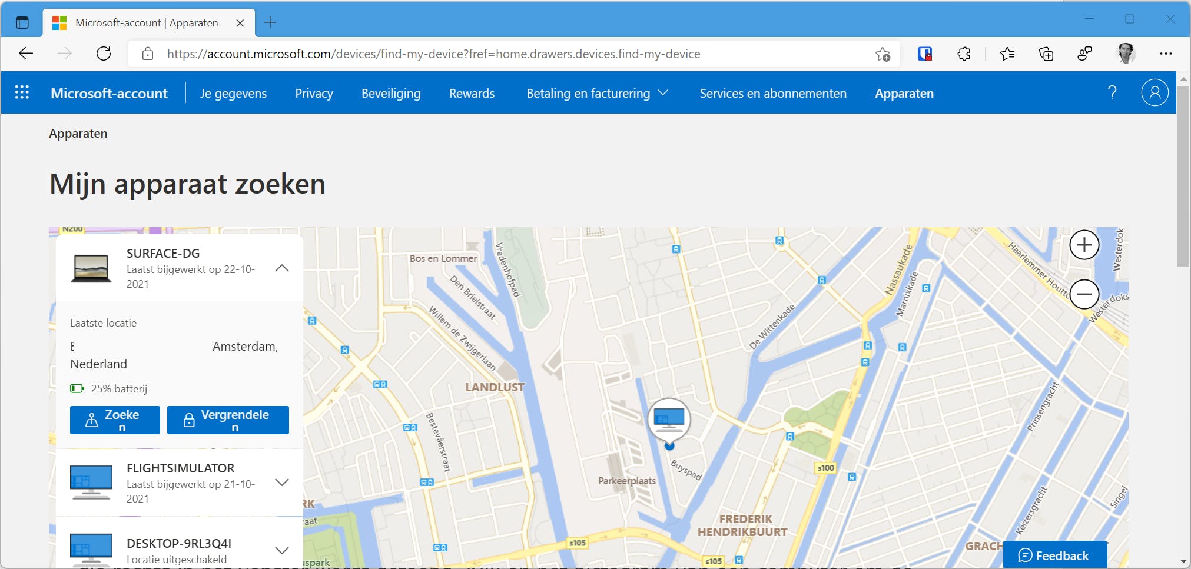
Task: Open the Help question mark
Action: click(1112, 92)
